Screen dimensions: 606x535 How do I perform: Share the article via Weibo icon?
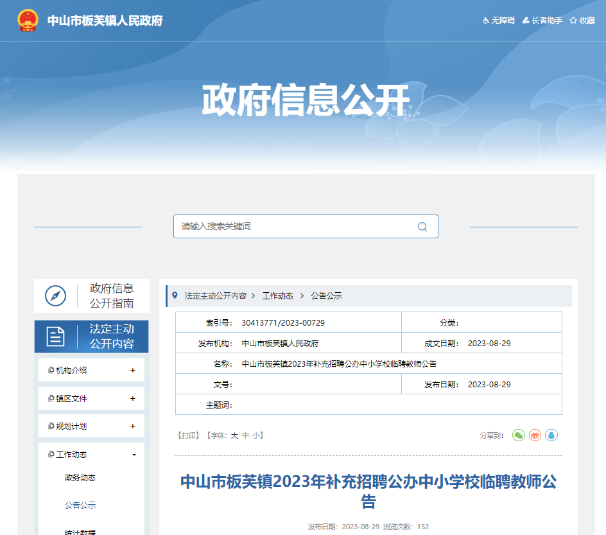coord(535,435)
